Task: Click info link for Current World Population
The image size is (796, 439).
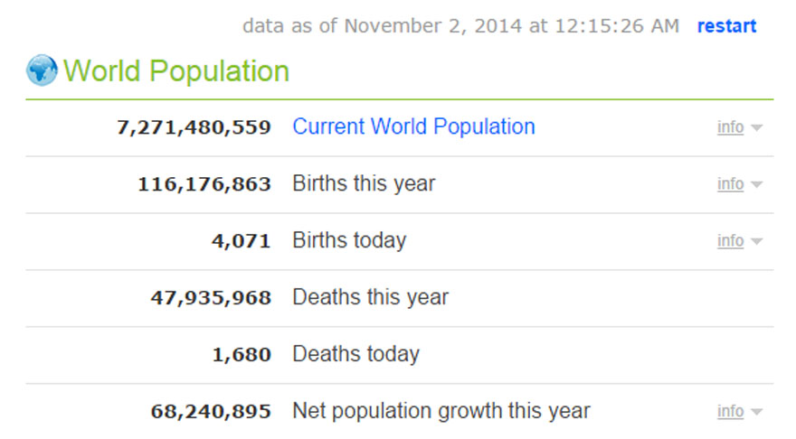Action: [730, 127]
